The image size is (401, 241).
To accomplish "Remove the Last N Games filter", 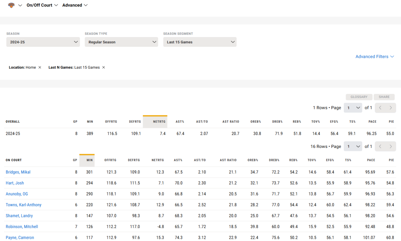I will click(104, 67).
